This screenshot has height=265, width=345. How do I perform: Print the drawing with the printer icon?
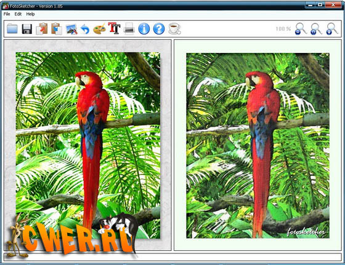coord(129,28)
